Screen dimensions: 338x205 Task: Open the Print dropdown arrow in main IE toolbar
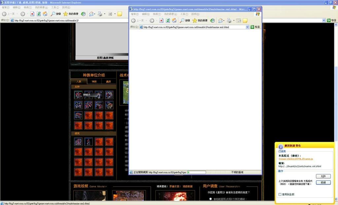point(105,14)
